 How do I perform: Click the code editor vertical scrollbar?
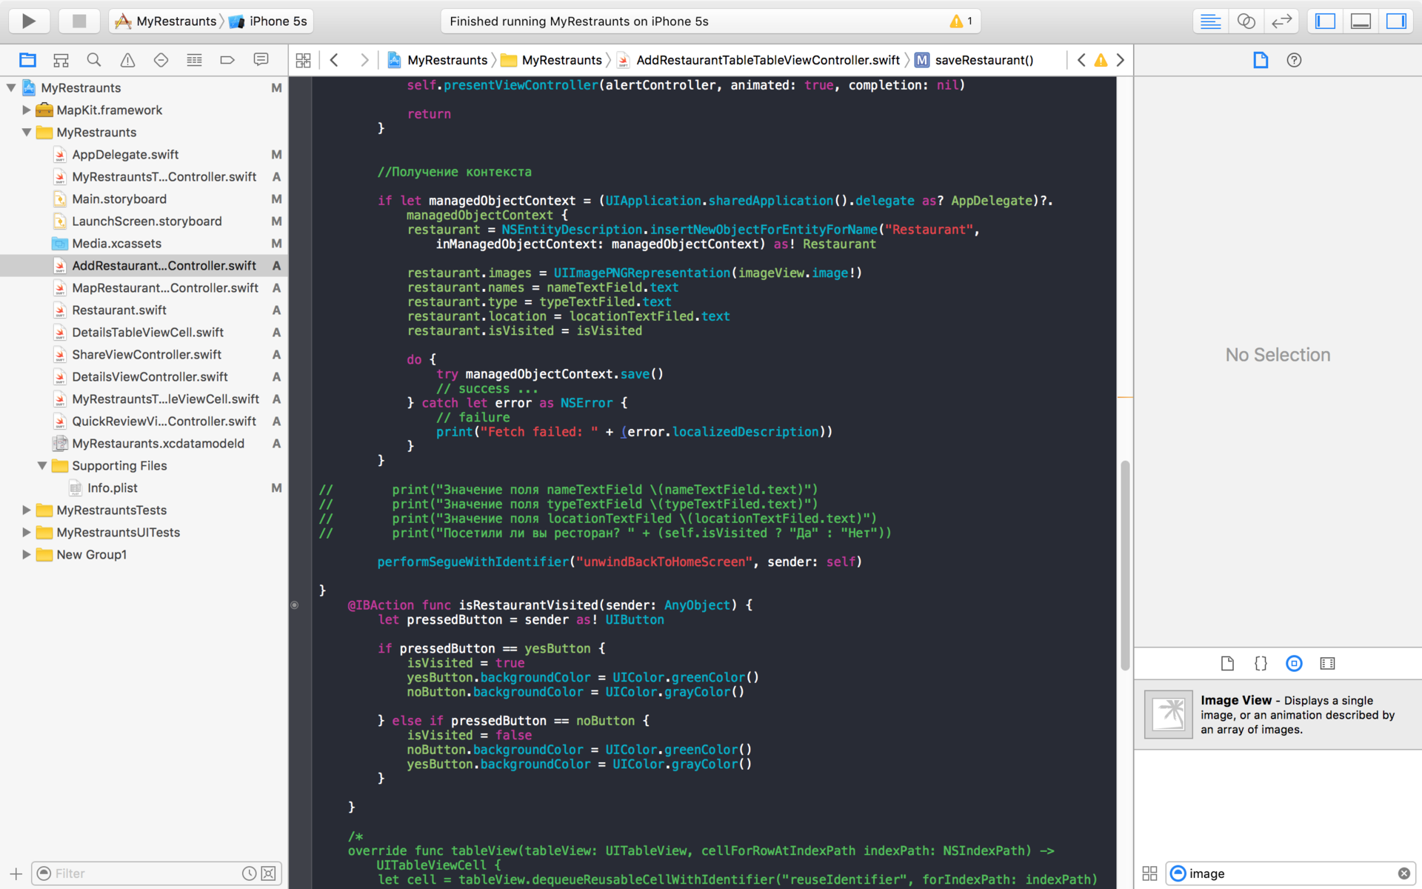[1125, 565]
